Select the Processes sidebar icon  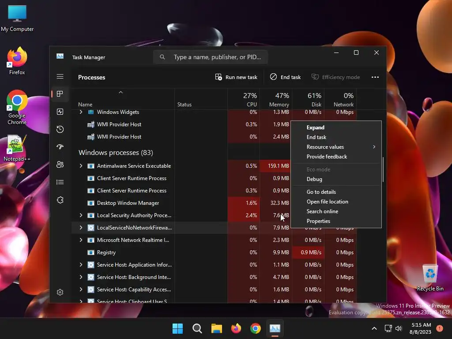(x=60, y=94)
